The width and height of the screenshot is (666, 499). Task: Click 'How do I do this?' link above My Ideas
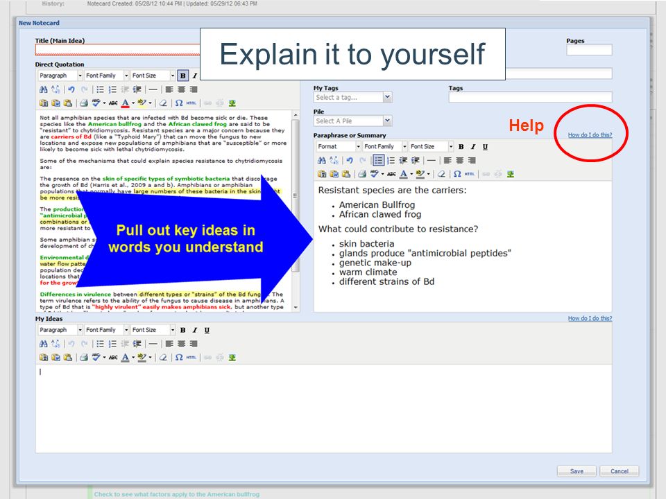pyautogui.click(x=590, y=318)
